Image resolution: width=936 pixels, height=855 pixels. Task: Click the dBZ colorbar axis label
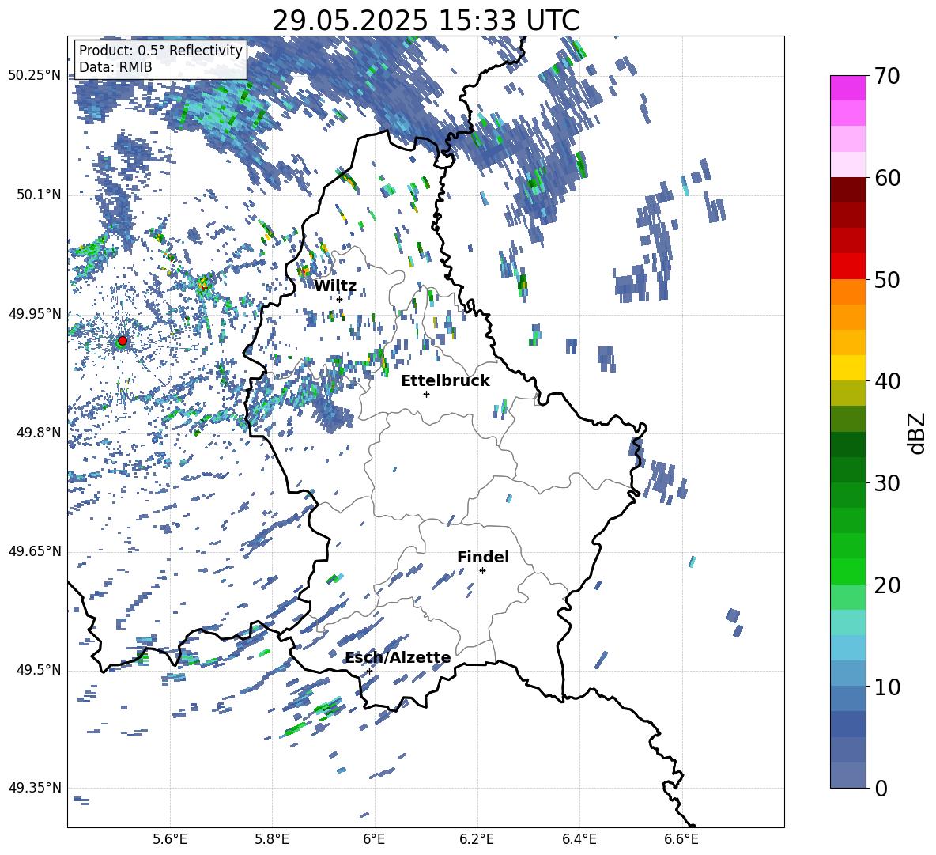click(x=917, y=433)
